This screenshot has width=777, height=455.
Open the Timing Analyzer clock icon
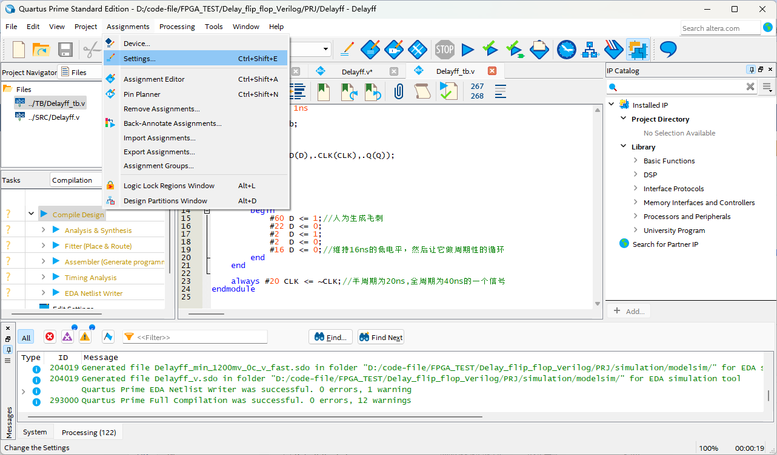click(x=567, y=50)
